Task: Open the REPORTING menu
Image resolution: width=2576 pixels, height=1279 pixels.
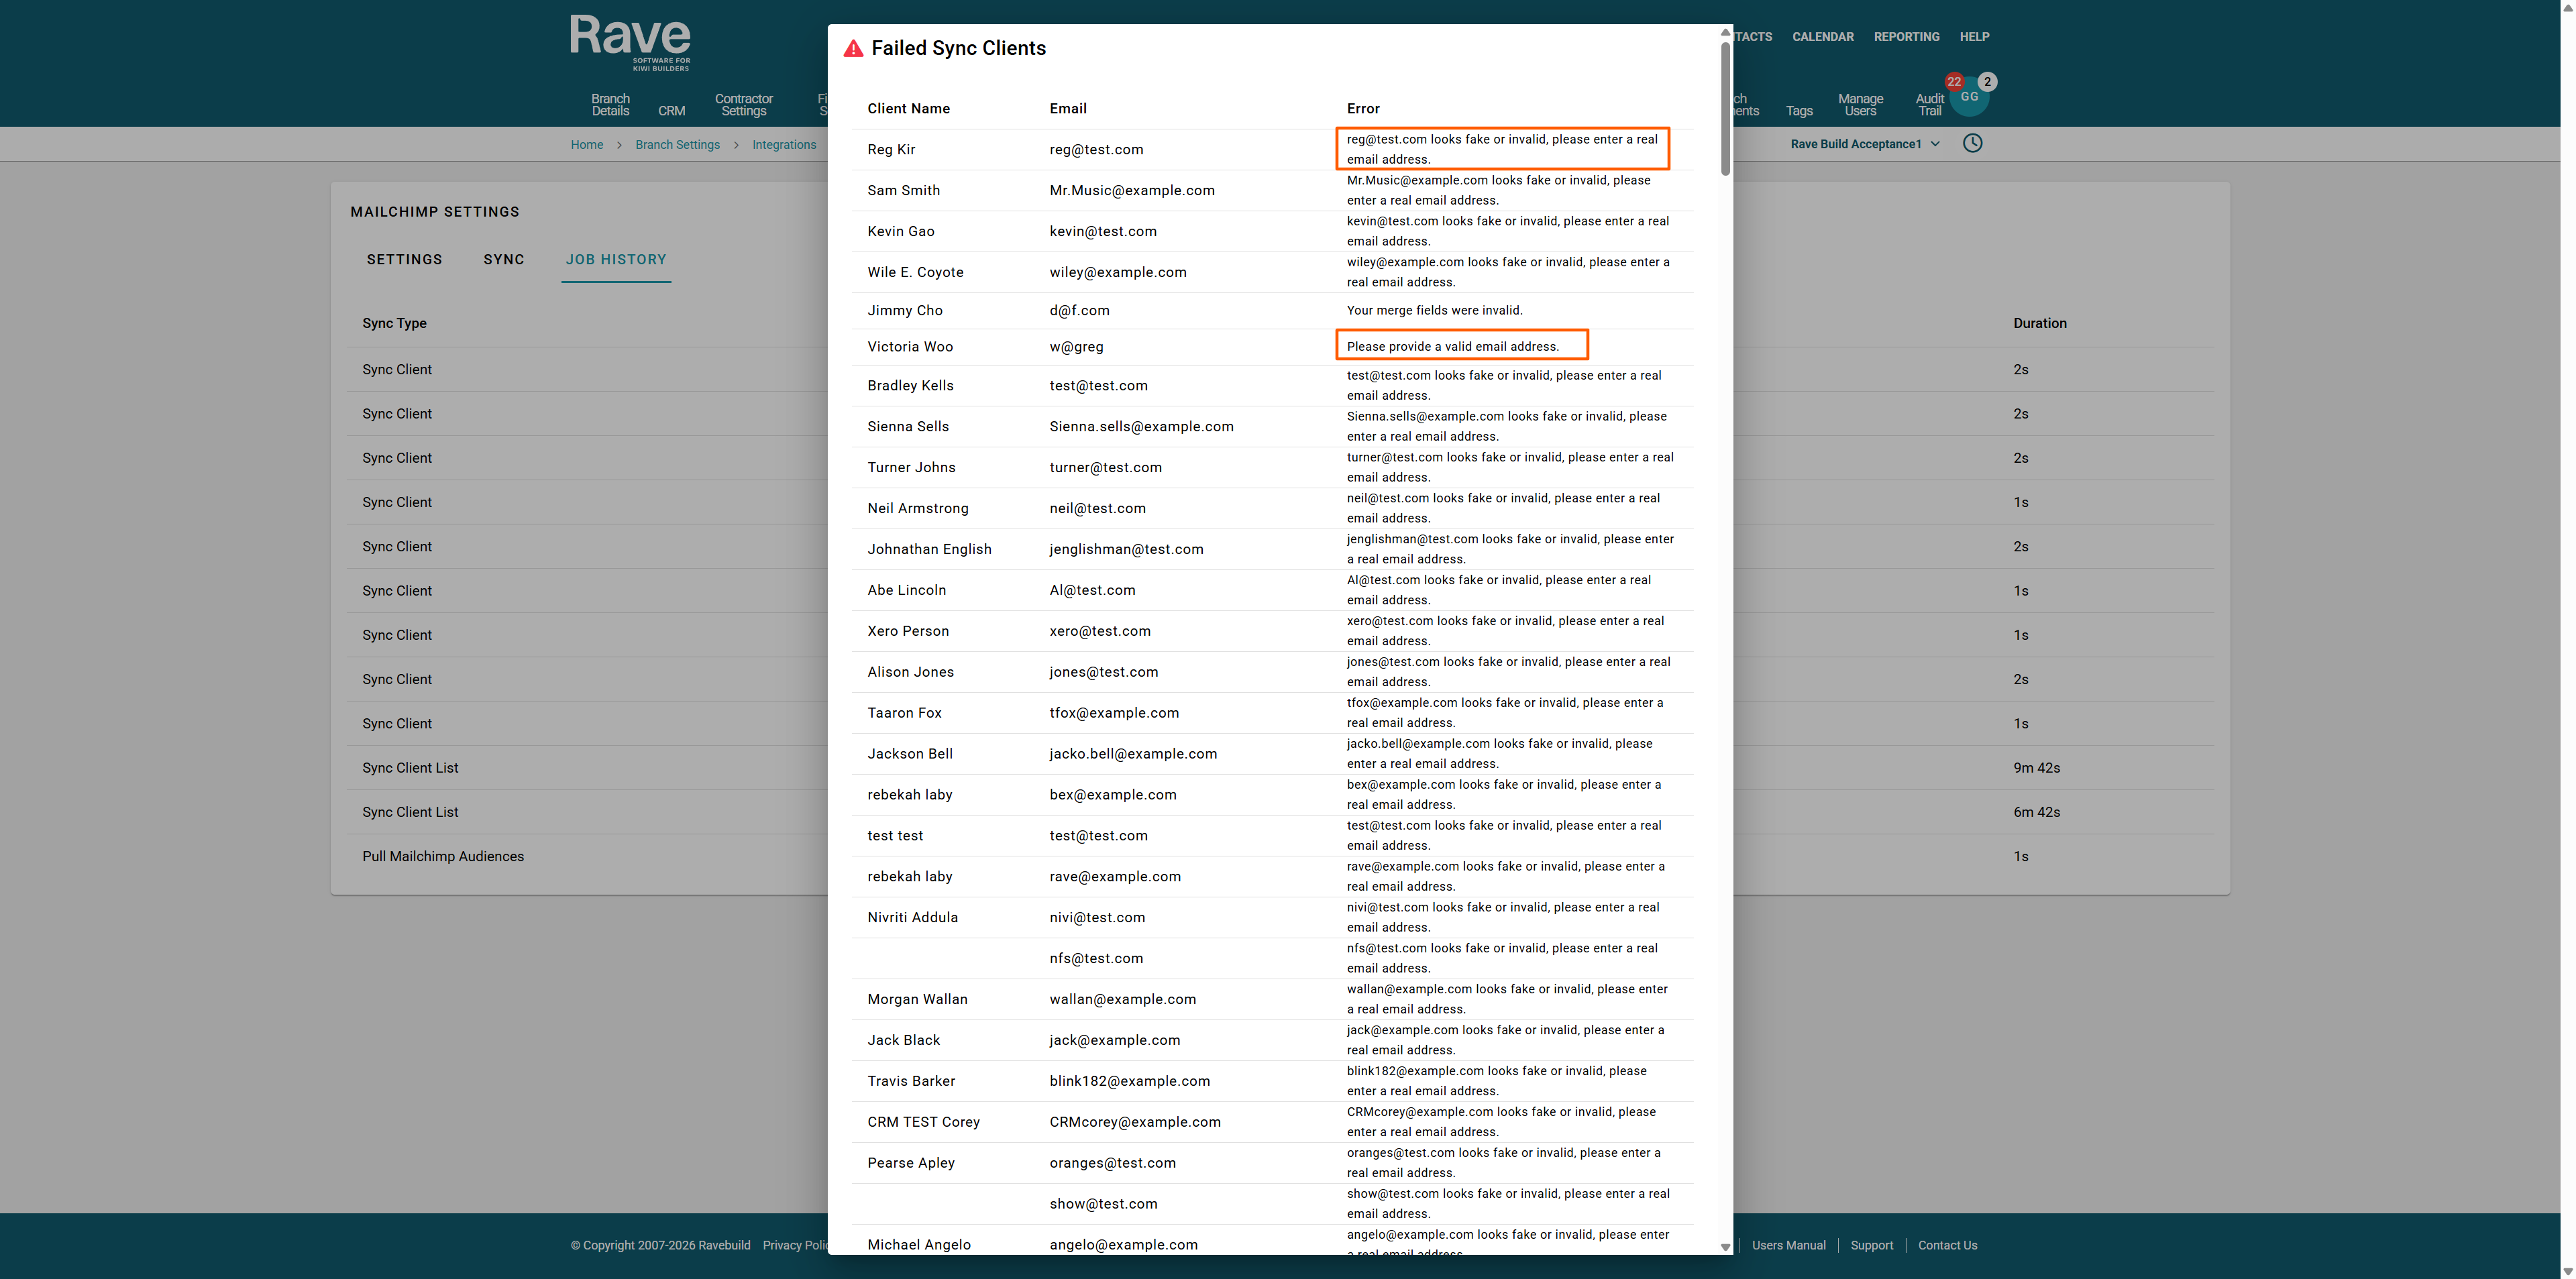Action: 1906,37
